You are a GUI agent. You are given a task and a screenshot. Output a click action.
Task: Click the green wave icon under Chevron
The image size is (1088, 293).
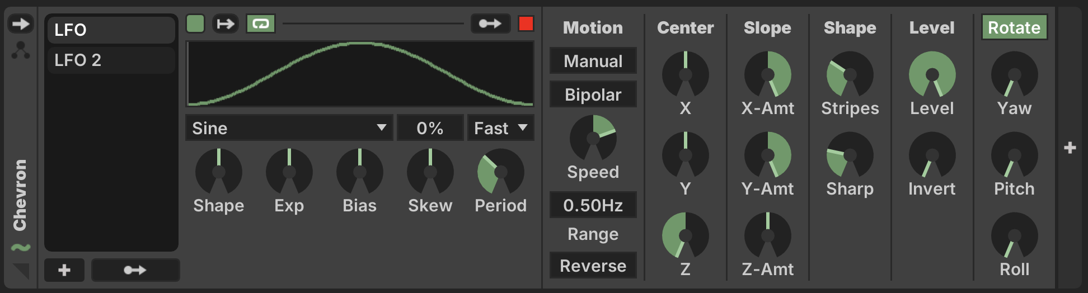point(21,248)
